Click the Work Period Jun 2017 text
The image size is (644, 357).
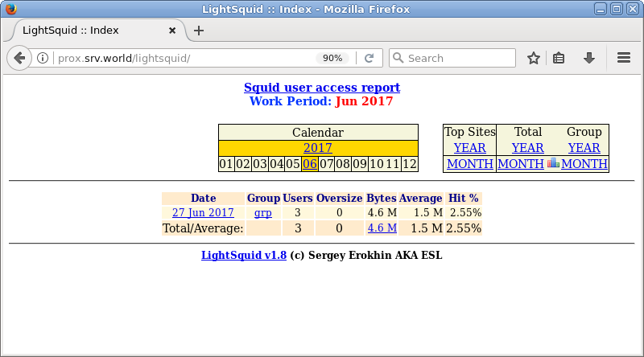pos(321,101)
